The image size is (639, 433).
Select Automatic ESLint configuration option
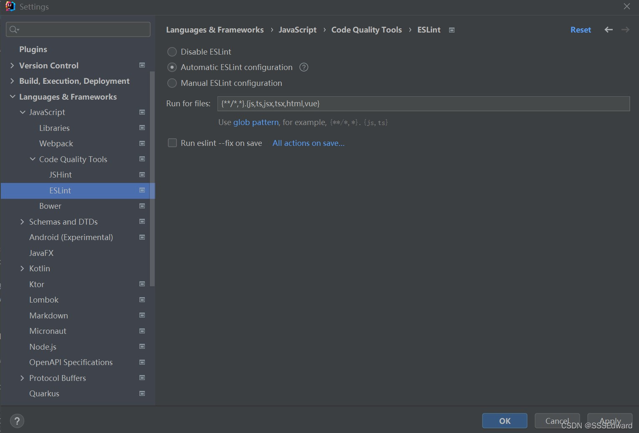(172, 67)
